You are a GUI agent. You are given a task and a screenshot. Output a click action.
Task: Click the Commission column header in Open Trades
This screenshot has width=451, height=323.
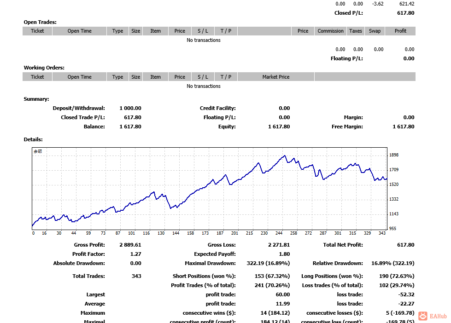pyautogui.click(x=330, y=31)
